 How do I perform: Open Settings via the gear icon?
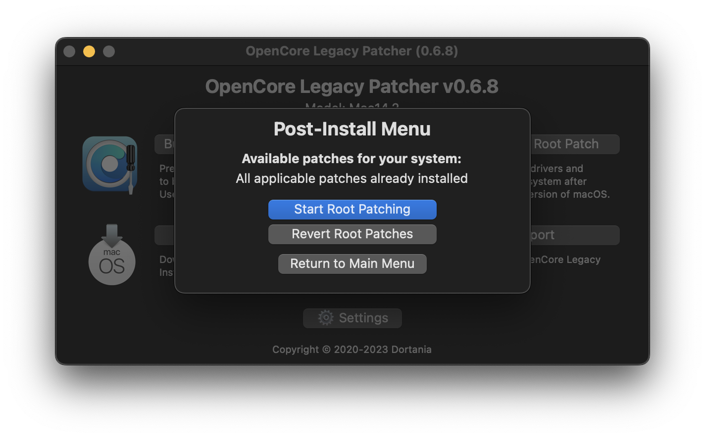point(326,318)
